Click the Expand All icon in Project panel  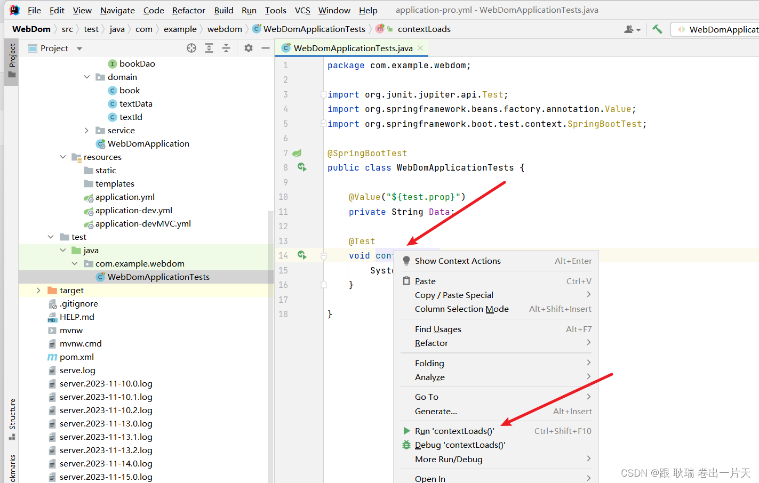(x=209, y=49)
